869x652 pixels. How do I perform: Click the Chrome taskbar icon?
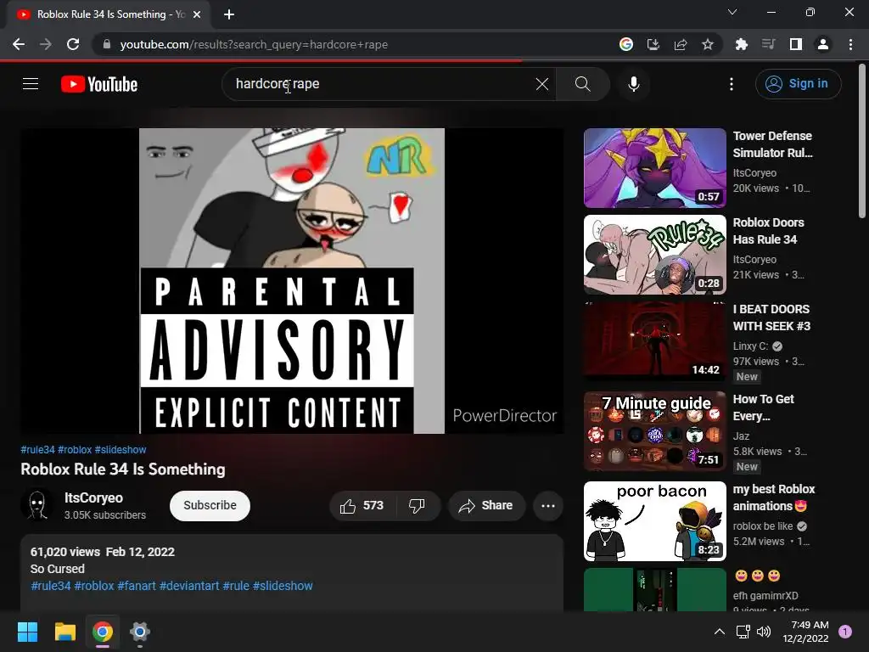[103, 632]
